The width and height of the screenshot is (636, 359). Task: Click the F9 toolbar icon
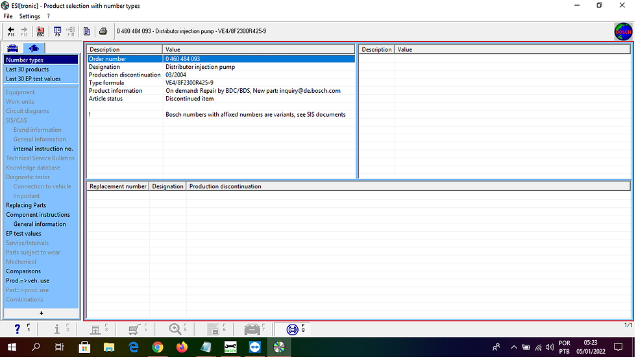(x=57, y=31)
